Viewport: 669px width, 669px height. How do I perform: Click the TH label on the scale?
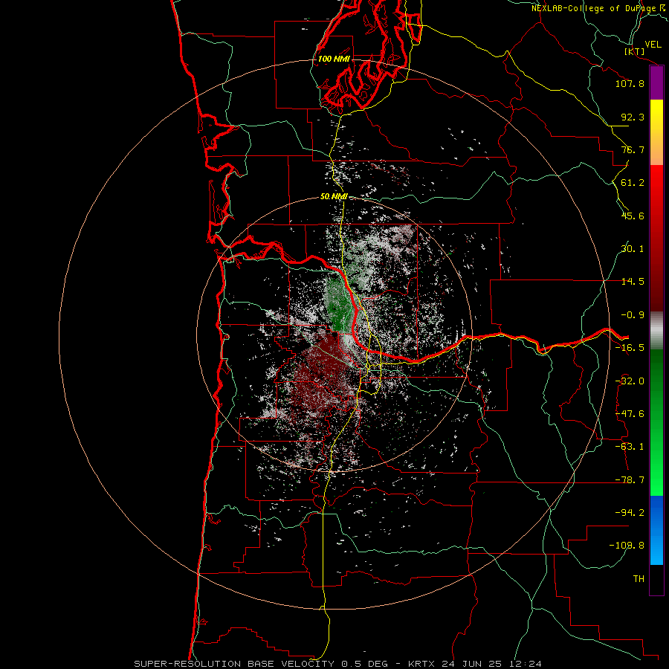639,579
